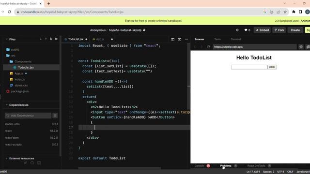Click the circle icon beside likes
Viewport: 310px width, 174px height.
click(237, 30)
